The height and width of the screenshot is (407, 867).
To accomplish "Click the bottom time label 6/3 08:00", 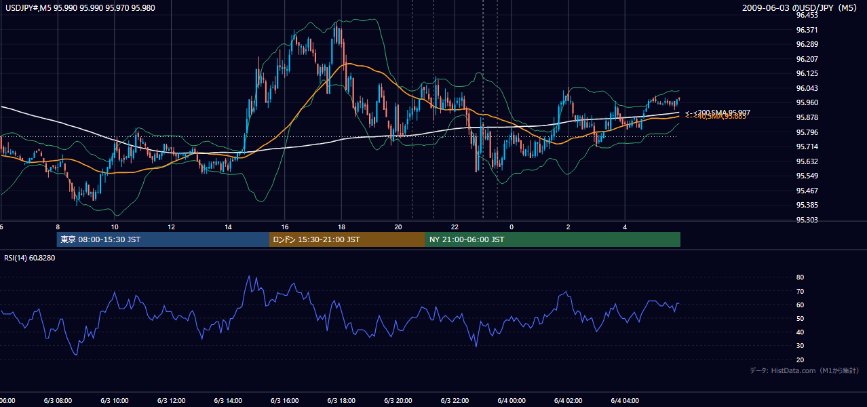I will click(x=58, y=401).
